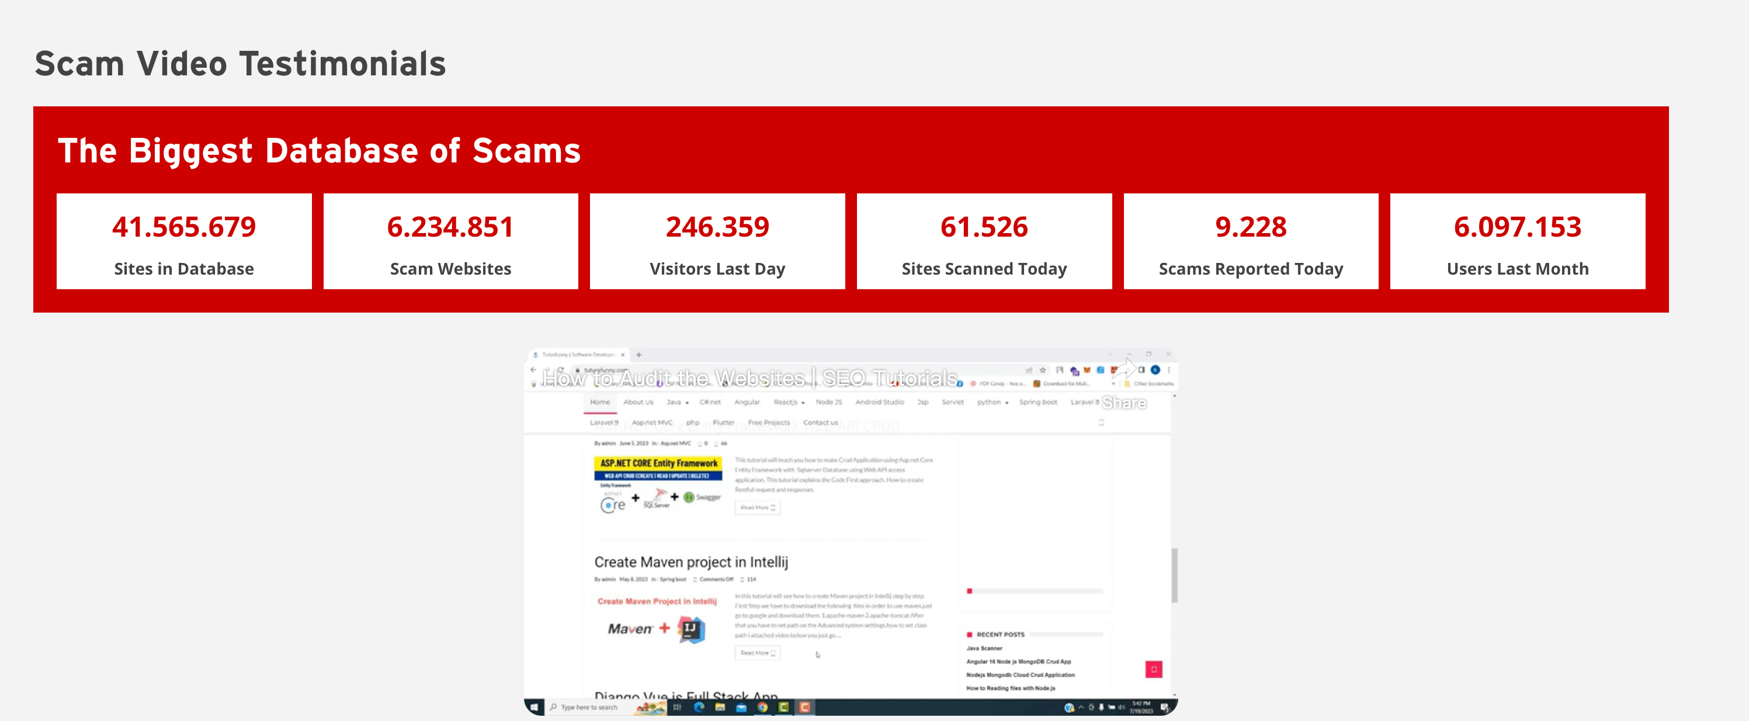Open the video title 'How to Audit the Websites' link
This screenshot has height=721, width=1749.
coord(750,378)
